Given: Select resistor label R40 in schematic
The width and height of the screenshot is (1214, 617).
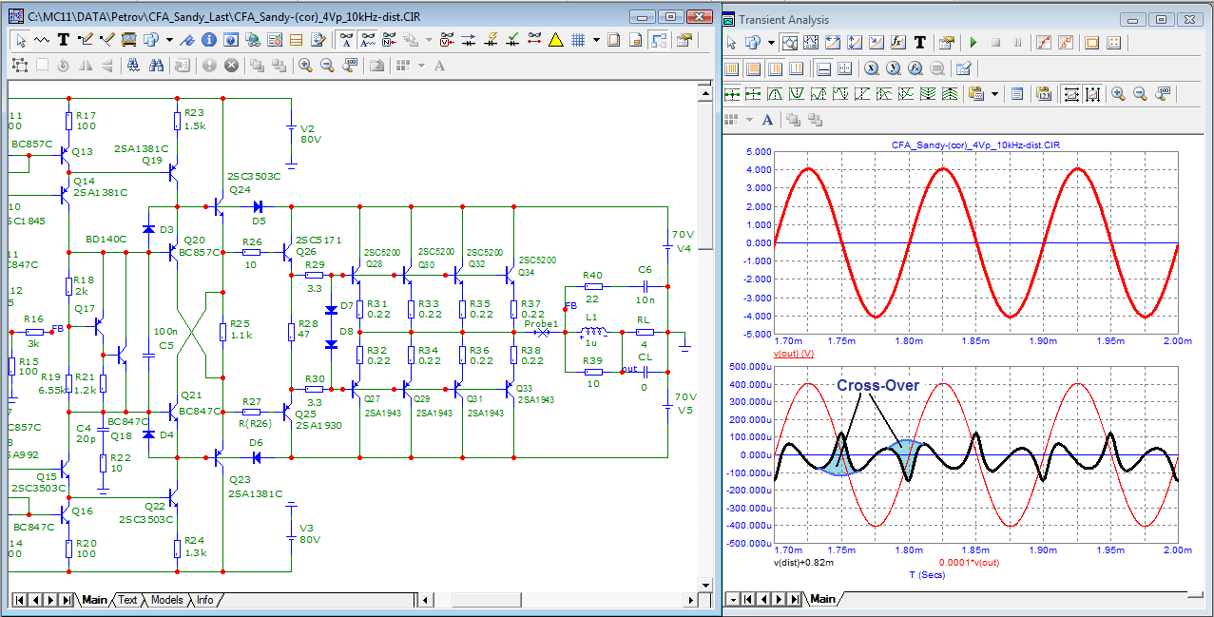Looking at the screenshot, I should pyautogui.click(x=592, y=275).
